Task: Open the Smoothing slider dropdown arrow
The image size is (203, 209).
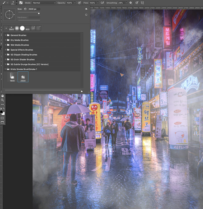Action: click(126, 3)
